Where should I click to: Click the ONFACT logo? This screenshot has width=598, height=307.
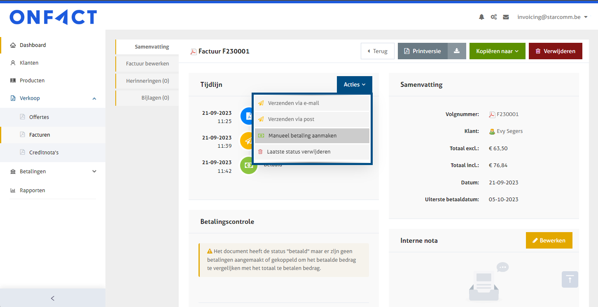pos(53,17)
